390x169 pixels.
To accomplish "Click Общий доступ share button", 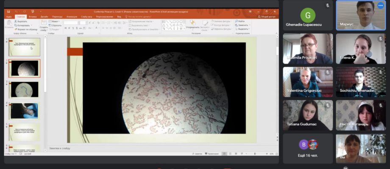I will (267, 17).
